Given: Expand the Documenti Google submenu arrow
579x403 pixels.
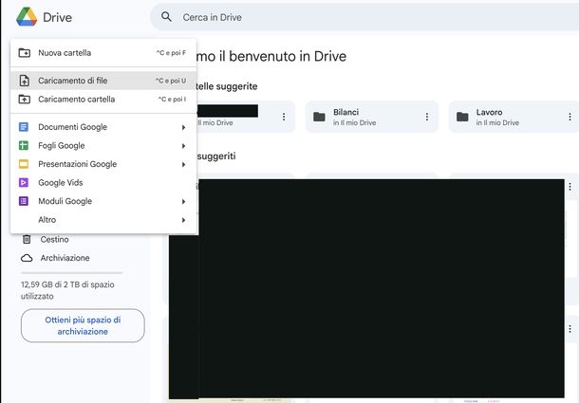Looking at the screenshot, I should pyautogui.click(x=183, y=127).
